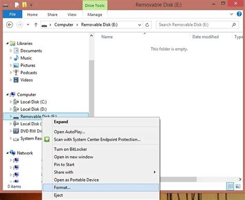Click the horizontal scrollbar right arrow
The width and height of the screenshot is (245, 200).
(x=240, y=179)
